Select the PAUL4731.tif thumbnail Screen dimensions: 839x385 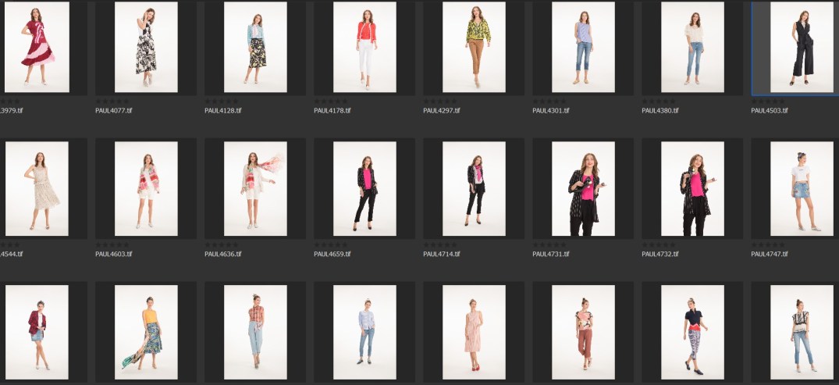pos(583,188)
